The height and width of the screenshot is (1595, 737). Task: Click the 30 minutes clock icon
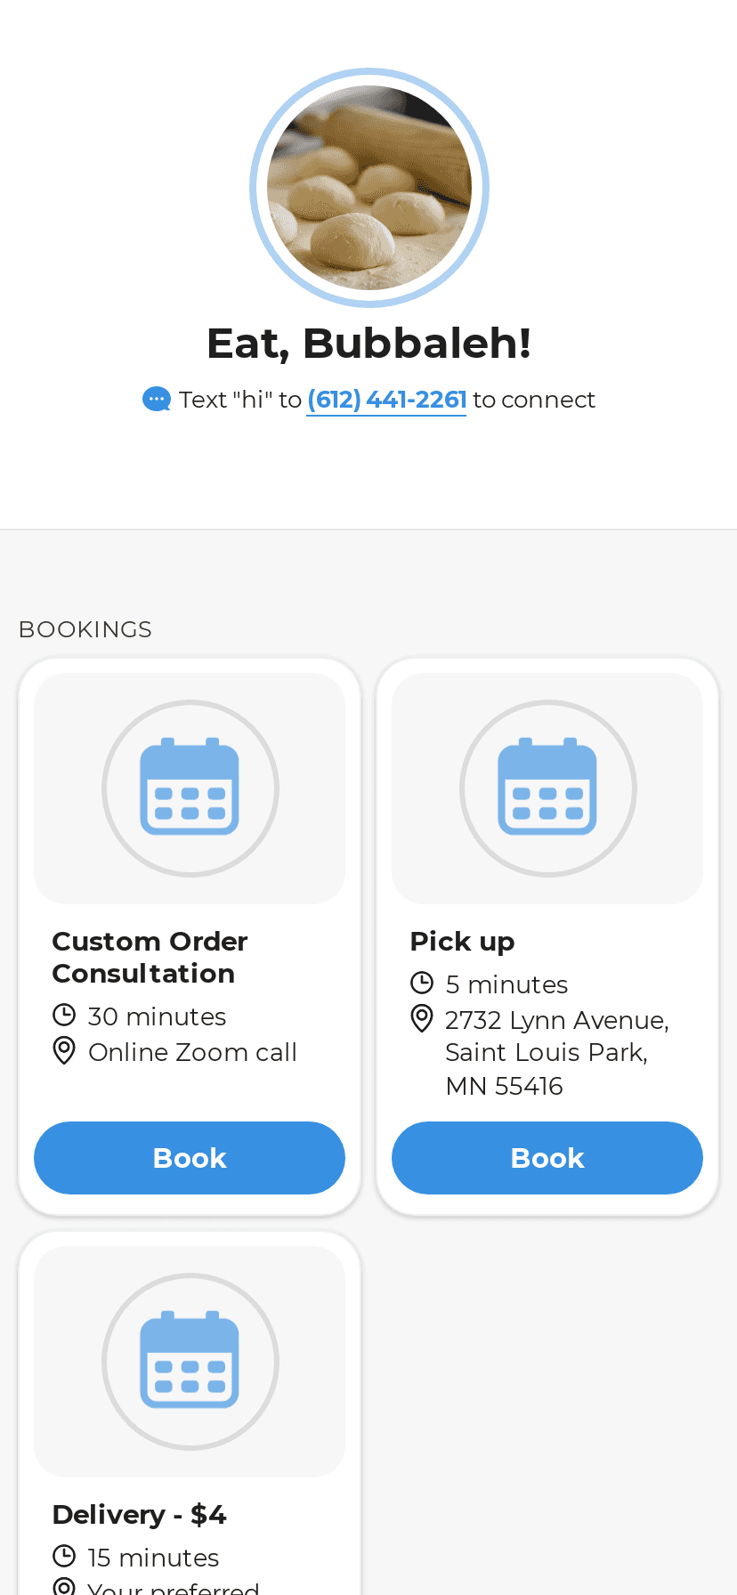click(64, 1016)
